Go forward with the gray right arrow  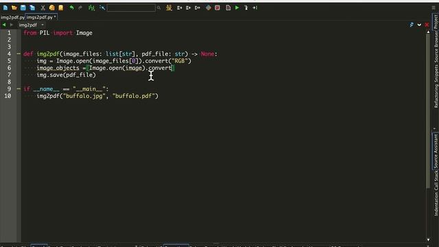[x=11, y=25]
